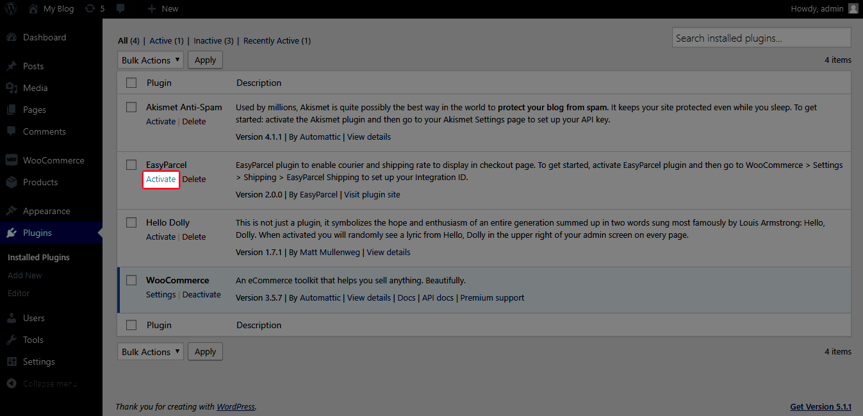Open WooCommerce plugin Settings link
Viewport: 863px width, 416px height.
161,294
